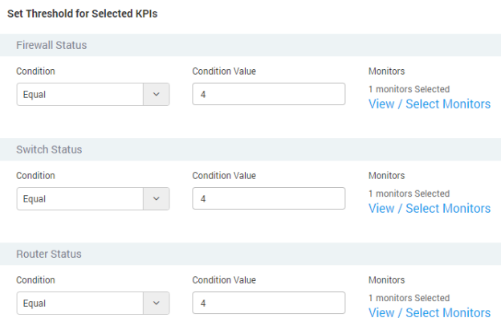Click the Firewall Status condition value field
Viewport: 501px width, 322px height.
click(x=269, y=94)
